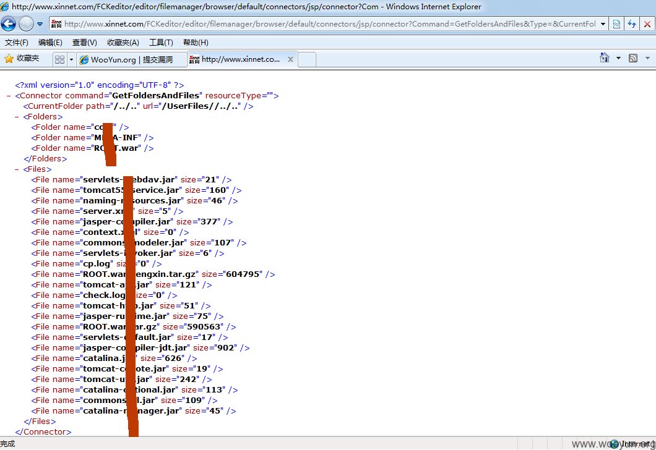
Task: Expand the address bar history dropdown
Action: pos(603,24)
